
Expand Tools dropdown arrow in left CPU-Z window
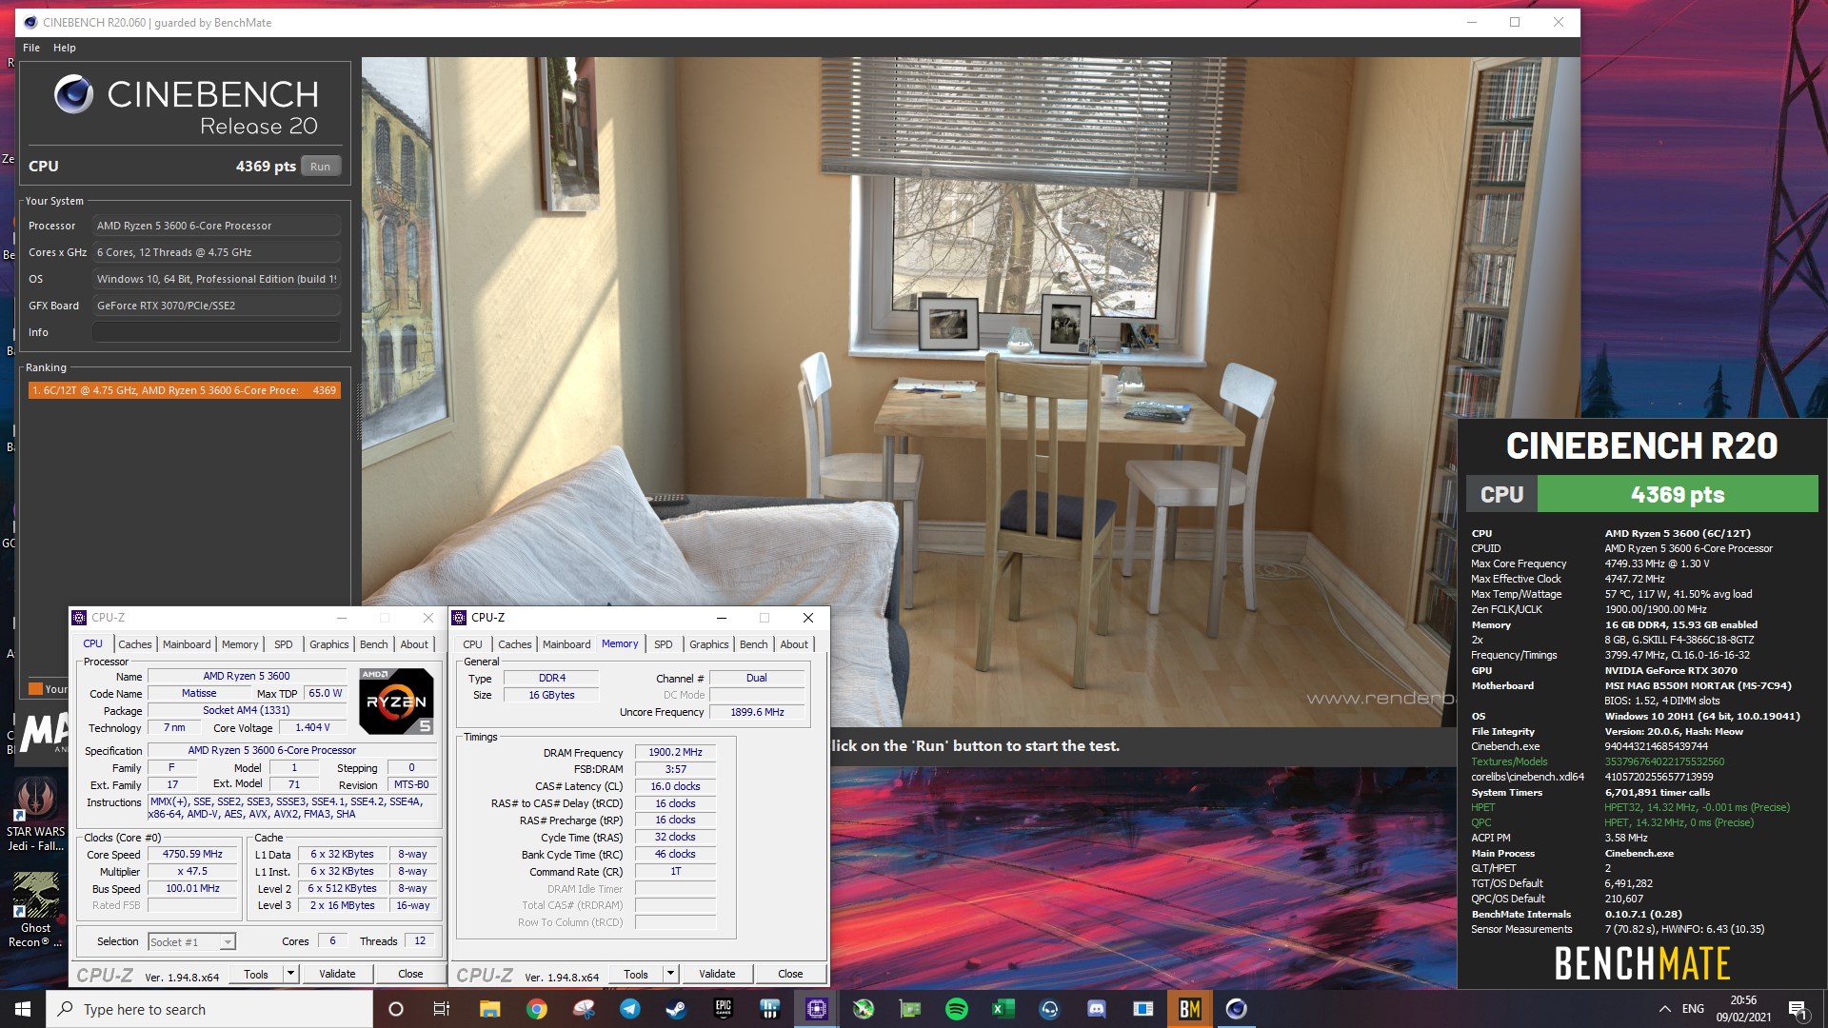point(290,974)
